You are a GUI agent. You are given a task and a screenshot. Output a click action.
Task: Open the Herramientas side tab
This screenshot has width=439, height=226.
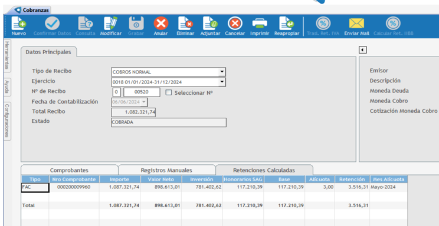[7, 55]
